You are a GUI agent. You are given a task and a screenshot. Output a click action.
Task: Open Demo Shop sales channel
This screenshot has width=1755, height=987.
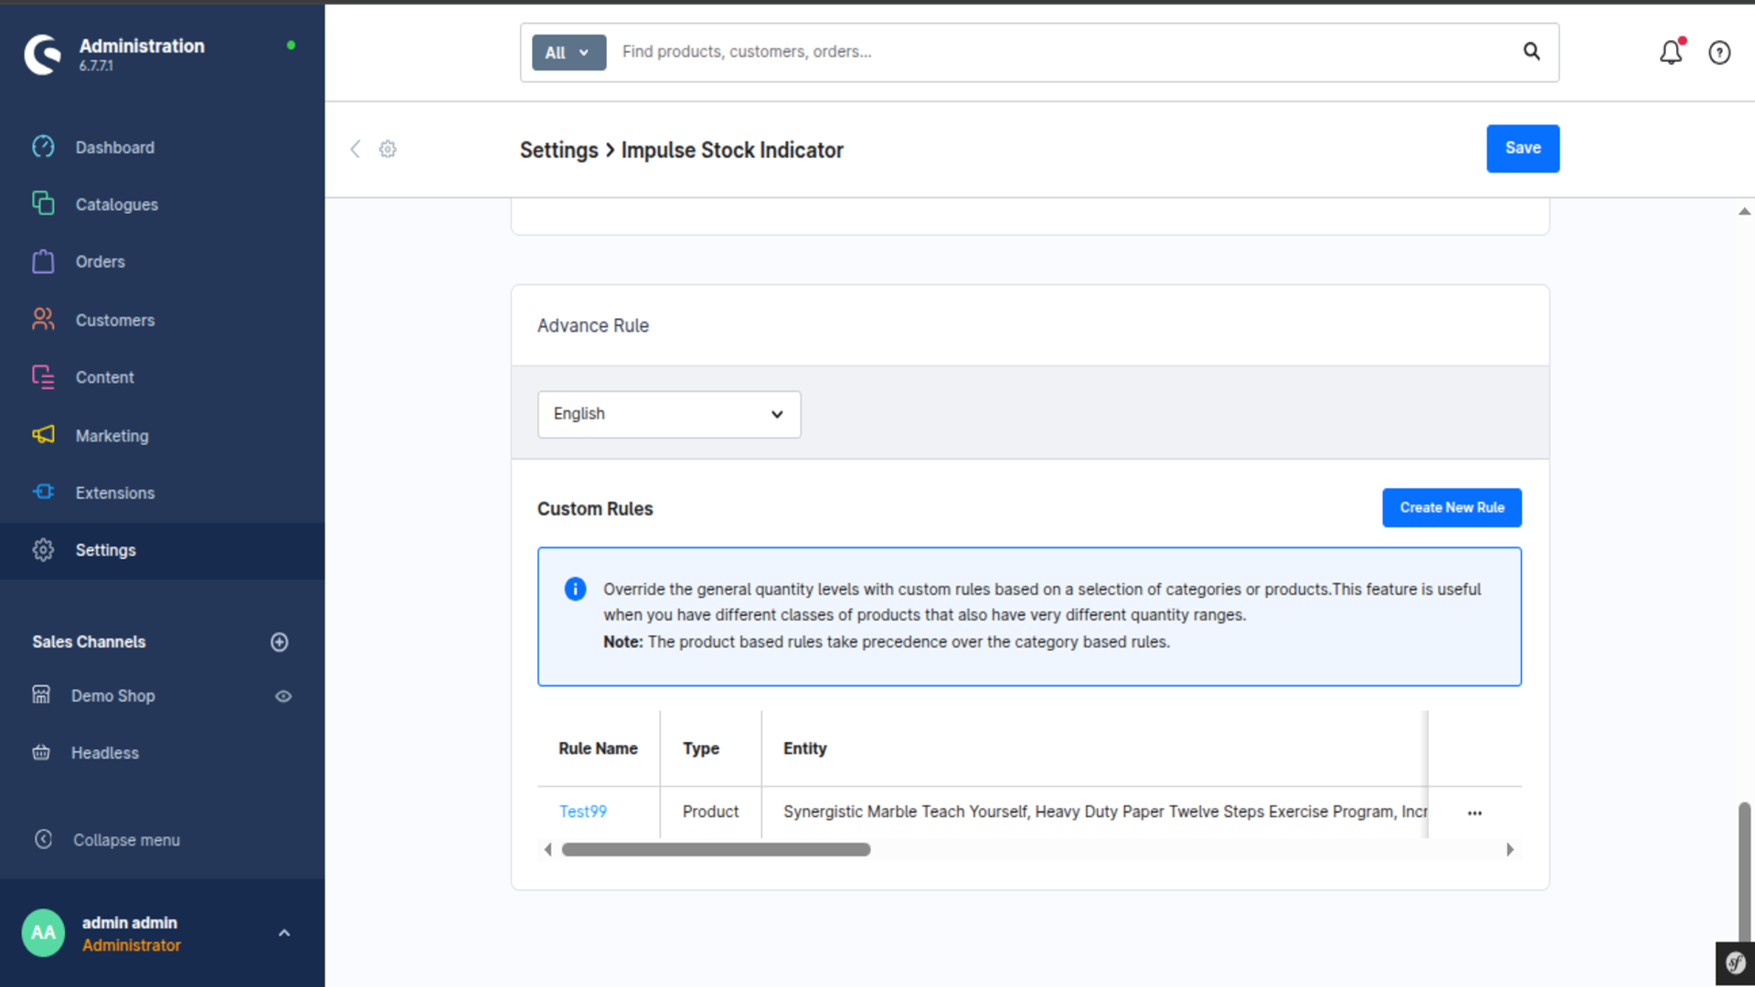113,695
